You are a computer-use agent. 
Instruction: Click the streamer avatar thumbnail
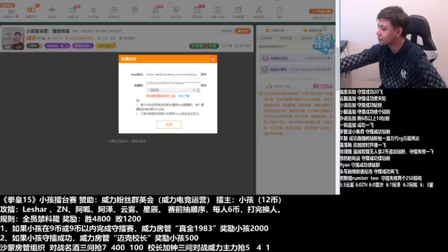pyautogui.click(x=13, y=39)
